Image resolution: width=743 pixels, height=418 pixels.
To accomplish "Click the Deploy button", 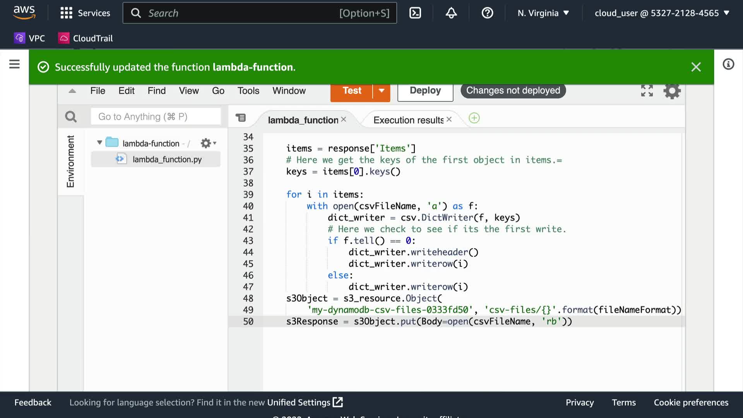I will pyautogui.click(x=425, y=91).
